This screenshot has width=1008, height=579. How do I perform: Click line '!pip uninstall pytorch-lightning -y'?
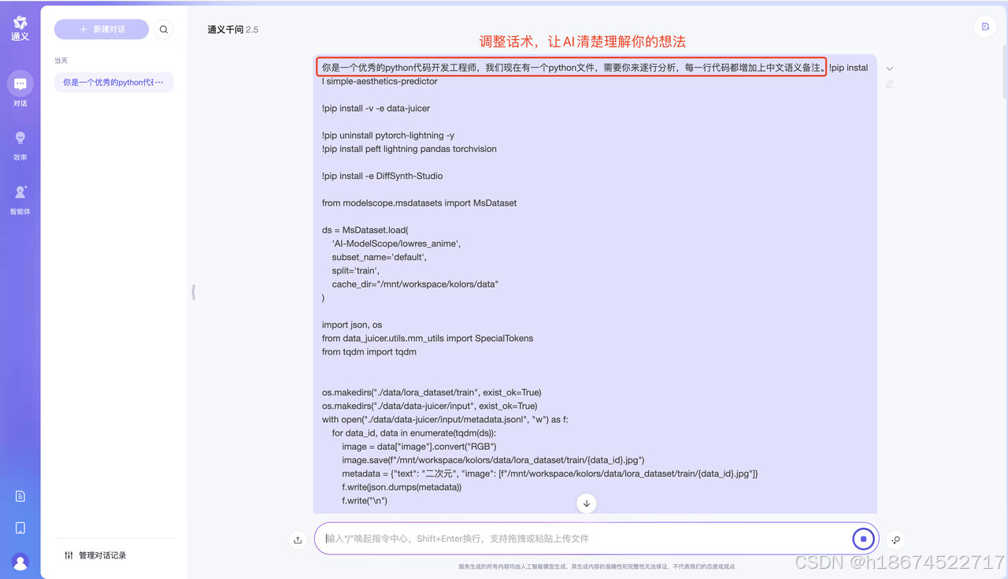(387, 135)
